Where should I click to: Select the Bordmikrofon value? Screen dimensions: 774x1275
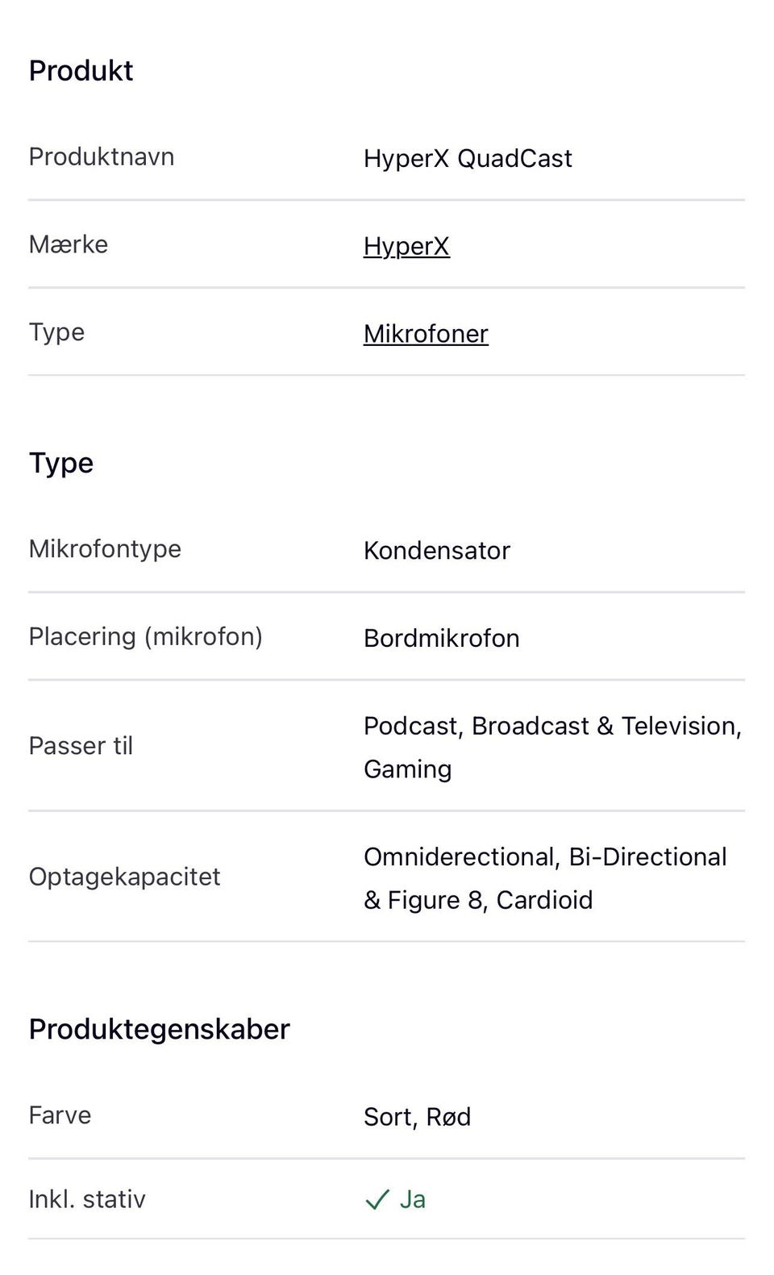coord(442,639)
